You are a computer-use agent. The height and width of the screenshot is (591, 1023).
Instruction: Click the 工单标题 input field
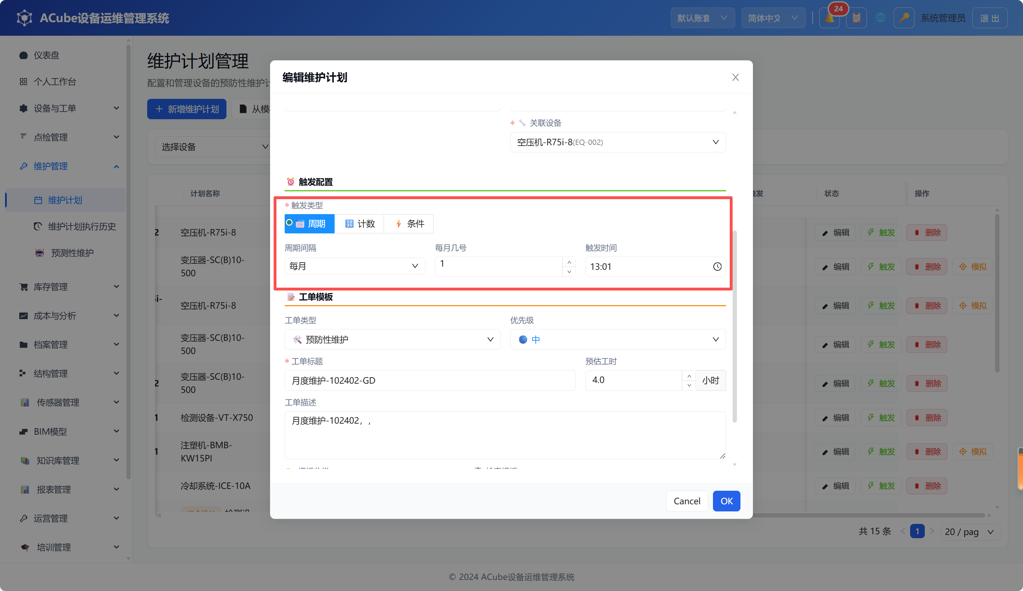point(429,380)
